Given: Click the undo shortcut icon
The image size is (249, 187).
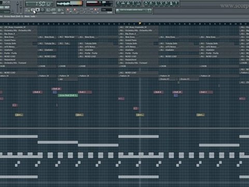Looking at the screenshot, I should tap(146, 3).
